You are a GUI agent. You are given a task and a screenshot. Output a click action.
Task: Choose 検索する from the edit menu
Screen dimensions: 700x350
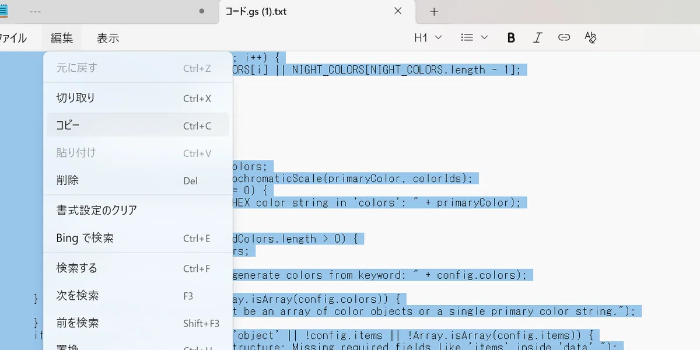pos(138,268)
